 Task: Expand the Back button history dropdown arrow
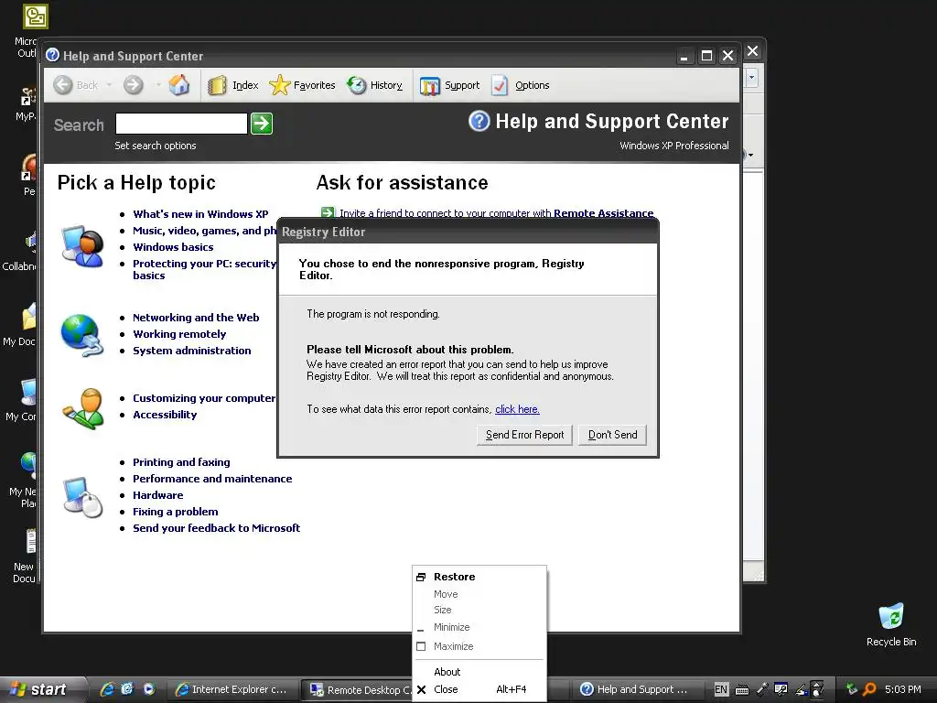[109, 85]
